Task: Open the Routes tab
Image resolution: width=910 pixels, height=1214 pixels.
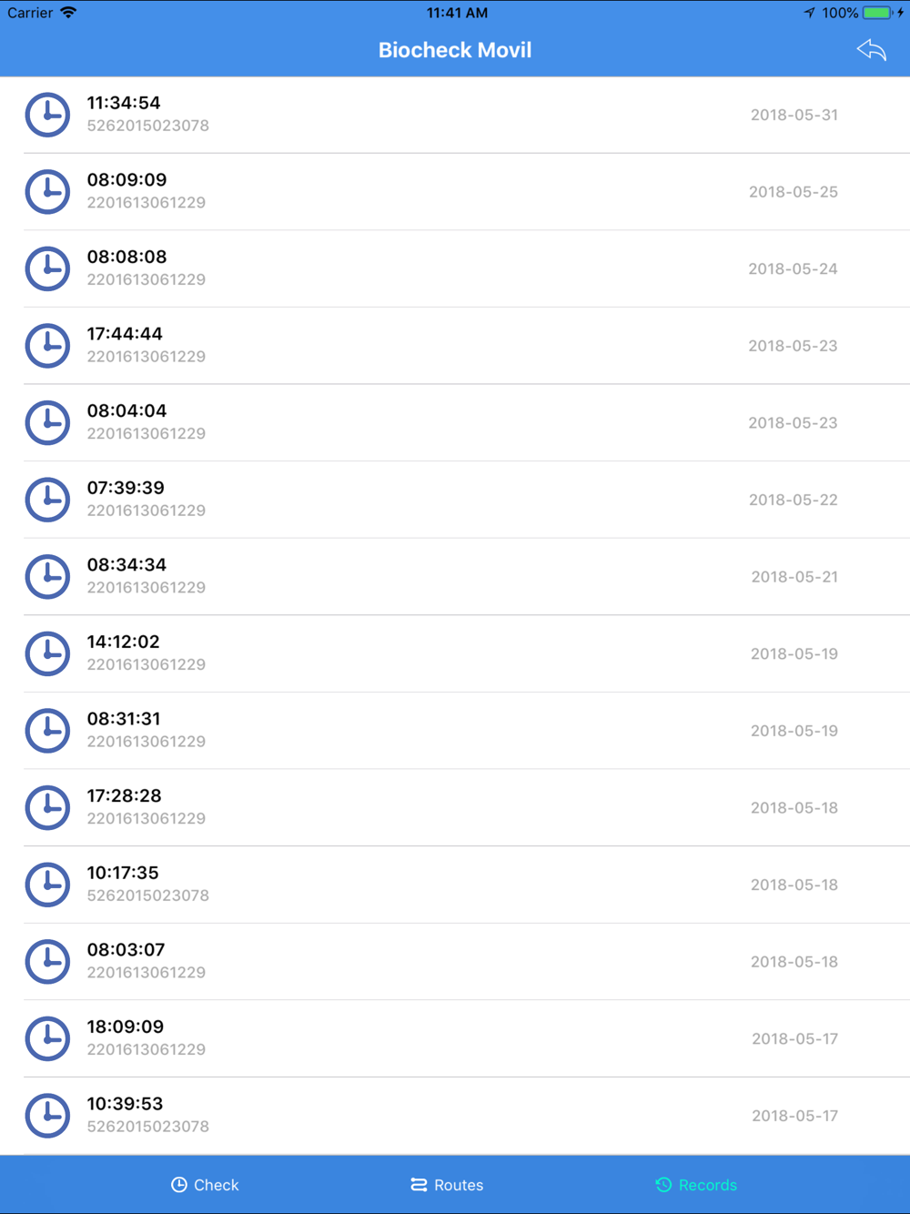Action: [447, 1185]
